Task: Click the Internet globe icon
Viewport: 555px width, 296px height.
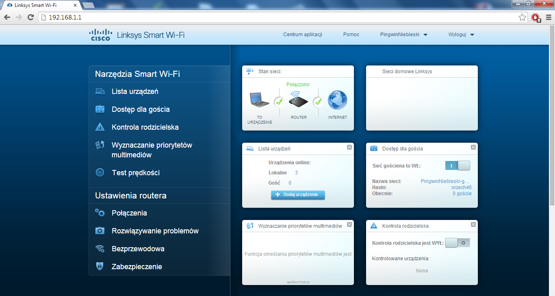Action: [x=338, y=100]
